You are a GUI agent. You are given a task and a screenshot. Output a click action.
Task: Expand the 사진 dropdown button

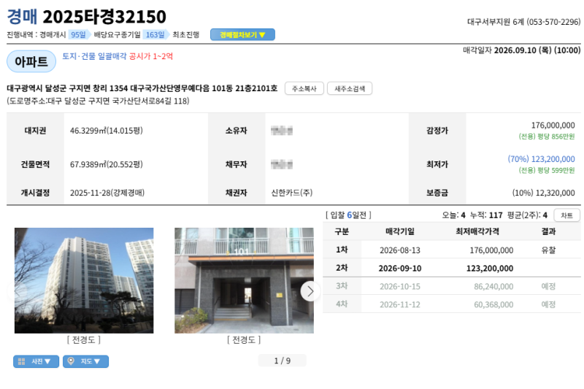pyautogui.click(x=36, y=361)
